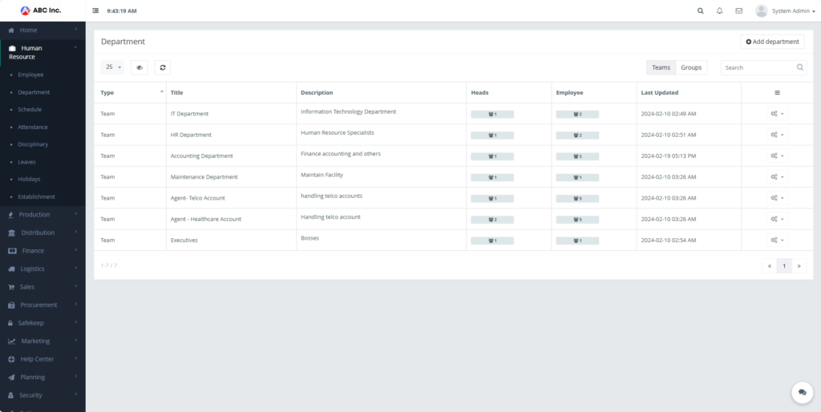
Task: Go to next page with » button
Action: [x=799, y=266]
